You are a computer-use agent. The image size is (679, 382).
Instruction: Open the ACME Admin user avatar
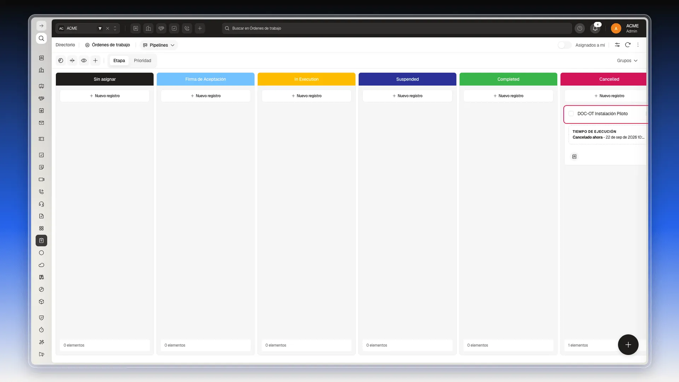[616, 28]
